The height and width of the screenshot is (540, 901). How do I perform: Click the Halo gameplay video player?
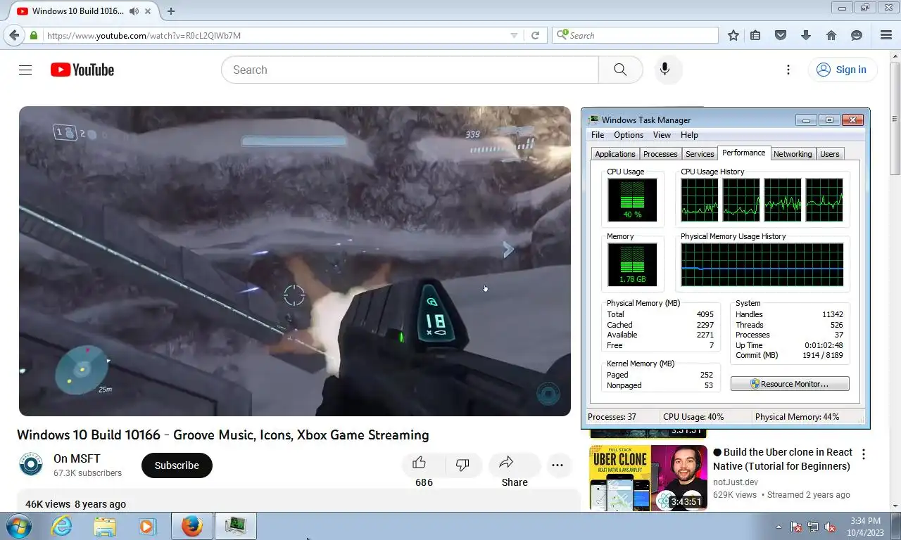[x=295, y=261]
